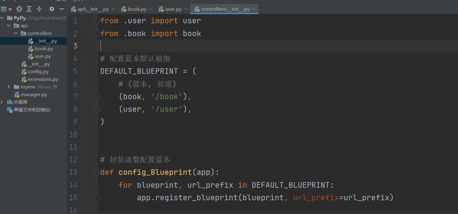458x214 pixels.
Task: Open manager.py in project tree
Action: click(33, 95)
